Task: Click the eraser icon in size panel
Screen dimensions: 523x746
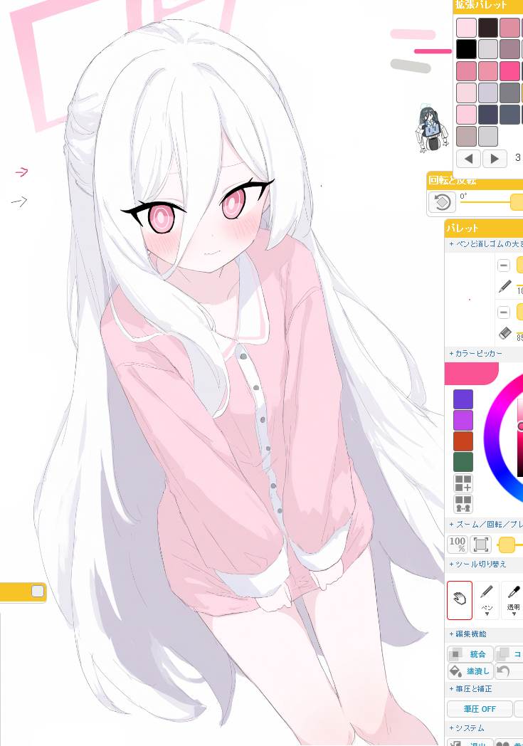Action: [x=505, y=334]
